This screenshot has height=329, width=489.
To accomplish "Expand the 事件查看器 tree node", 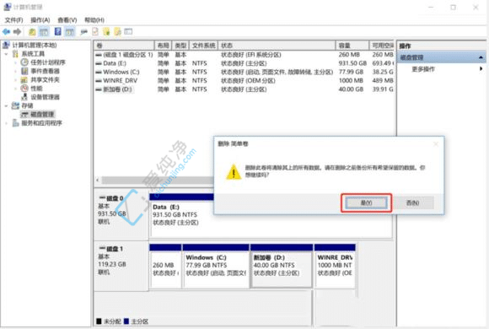I will 15,71.
